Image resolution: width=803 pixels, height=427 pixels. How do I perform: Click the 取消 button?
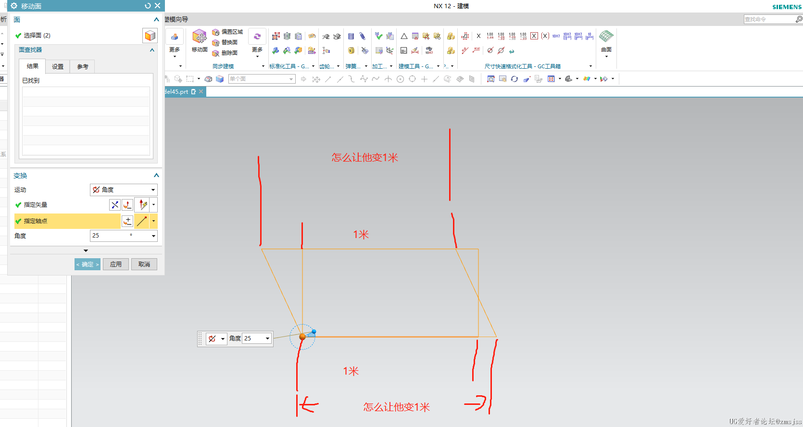[144, 264]
